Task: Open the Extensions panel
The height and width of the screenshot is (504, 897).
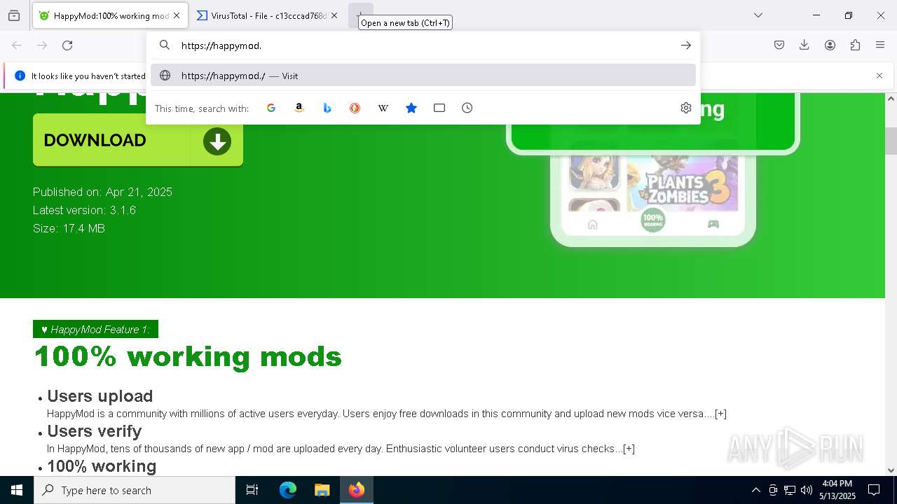Action: pos(855,45)
